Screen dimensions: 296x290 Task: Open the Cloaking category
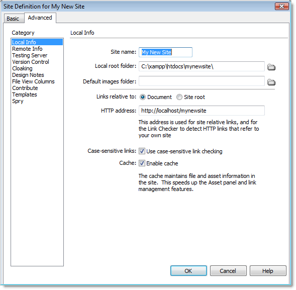(x=22, y=68)
